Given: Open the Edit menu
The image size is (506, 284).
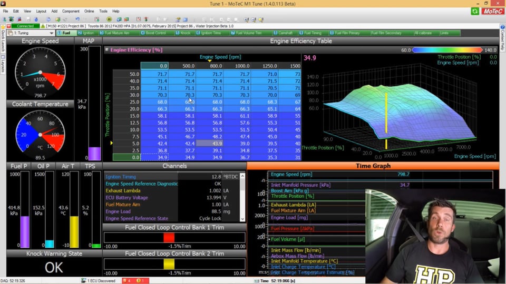Looking at the screenshot, I should pyautogui.click(x=16, y=11).
